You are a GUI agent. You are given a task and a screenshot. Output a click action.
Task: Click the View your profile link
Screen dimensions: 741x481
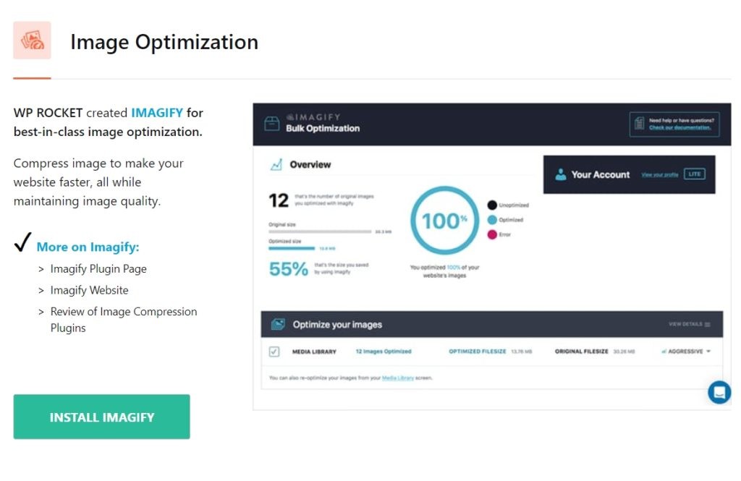(659, 175)
